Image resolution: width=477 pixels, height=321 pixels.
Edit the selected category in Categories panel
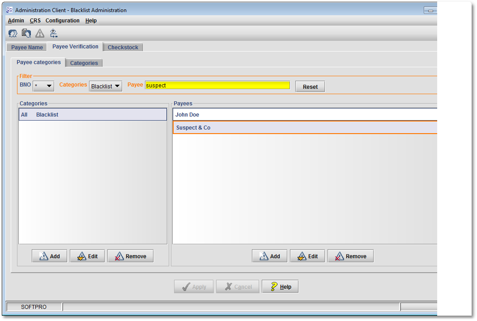click(x=87, y=256)
